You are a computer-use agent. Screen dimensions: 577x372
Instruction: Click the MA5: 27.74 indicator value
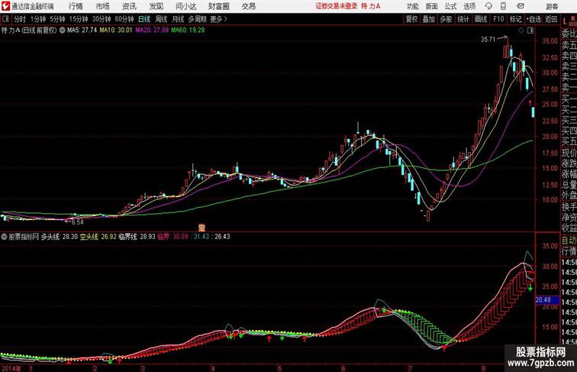(x=82, y=31)
